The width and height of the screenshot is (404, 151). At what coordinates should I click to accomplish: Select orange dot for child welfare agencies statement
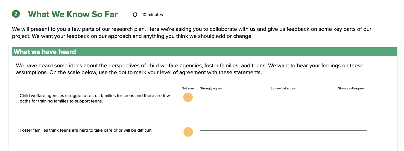(x=188, y=97)
